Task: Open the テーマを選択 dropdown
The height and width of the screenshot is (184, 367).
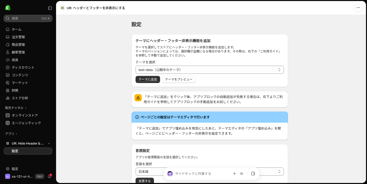Action: 210,70
